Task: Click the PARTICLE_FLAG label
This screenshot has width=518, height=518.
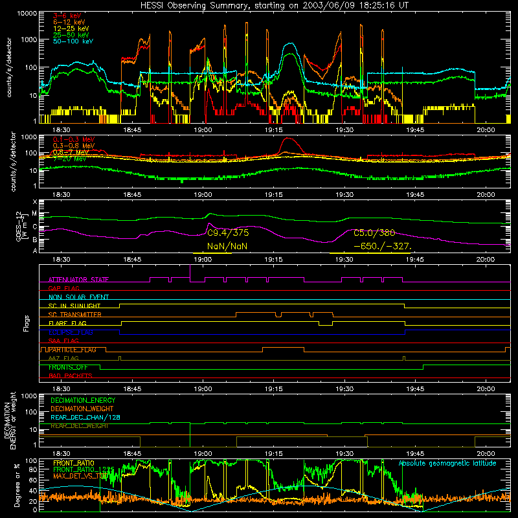Action: [x=72, y=350]
